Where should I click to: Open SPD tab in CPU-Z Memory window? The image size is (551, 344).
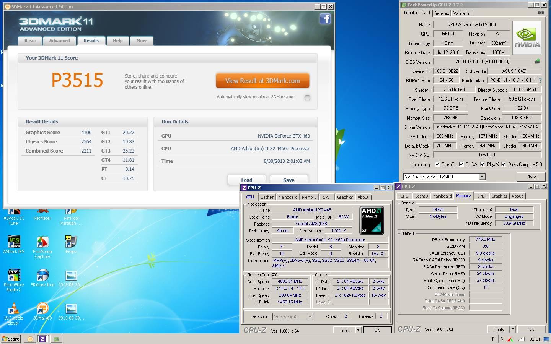click(x=481, y=196)
